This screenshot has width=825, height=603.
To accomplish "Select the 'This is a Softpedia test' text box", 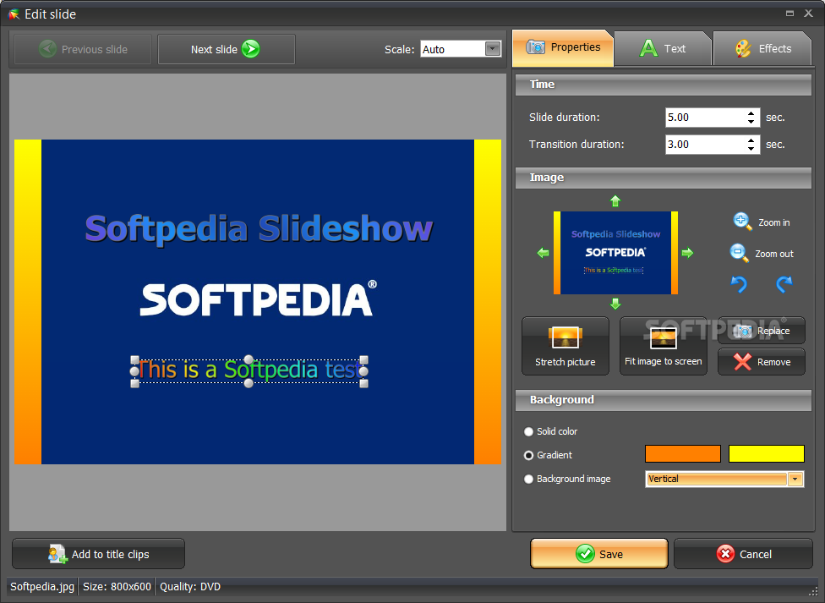I will (249, 371).
